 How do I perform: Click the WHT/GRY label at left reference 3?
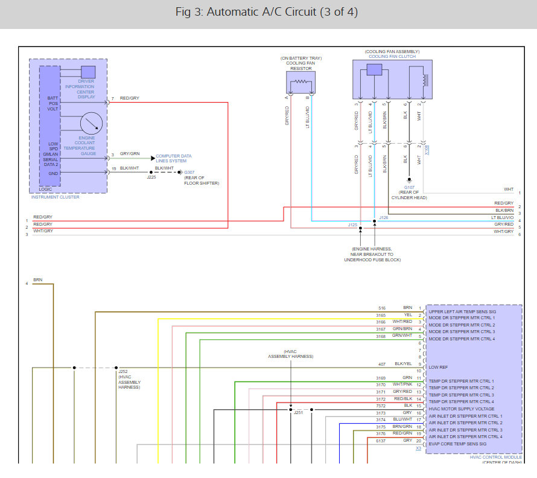43,231
